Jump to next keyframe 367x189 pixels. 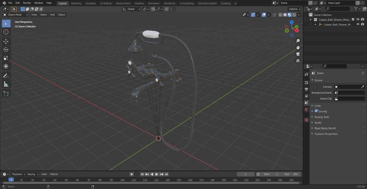click(x=161, y=174)
